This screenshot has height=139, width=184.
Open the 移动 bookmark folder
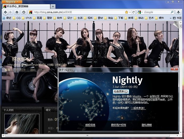point(139,18)
